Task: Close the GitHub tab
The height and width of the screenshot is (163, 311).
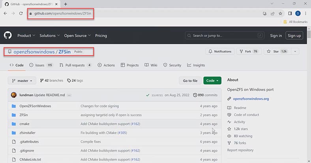Action: pyautogui.click(x=56, y=4)
